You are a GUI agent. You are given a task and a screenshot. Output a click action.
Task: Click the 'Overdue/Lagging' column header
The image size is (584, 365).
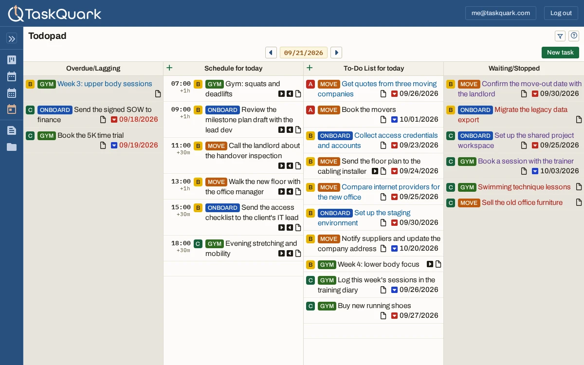(x=93, y=69)
